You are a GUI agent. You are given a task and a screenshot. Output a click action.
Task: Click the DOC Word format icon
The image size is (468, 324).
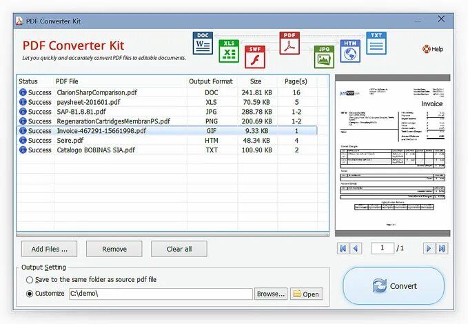click(203, 43)
